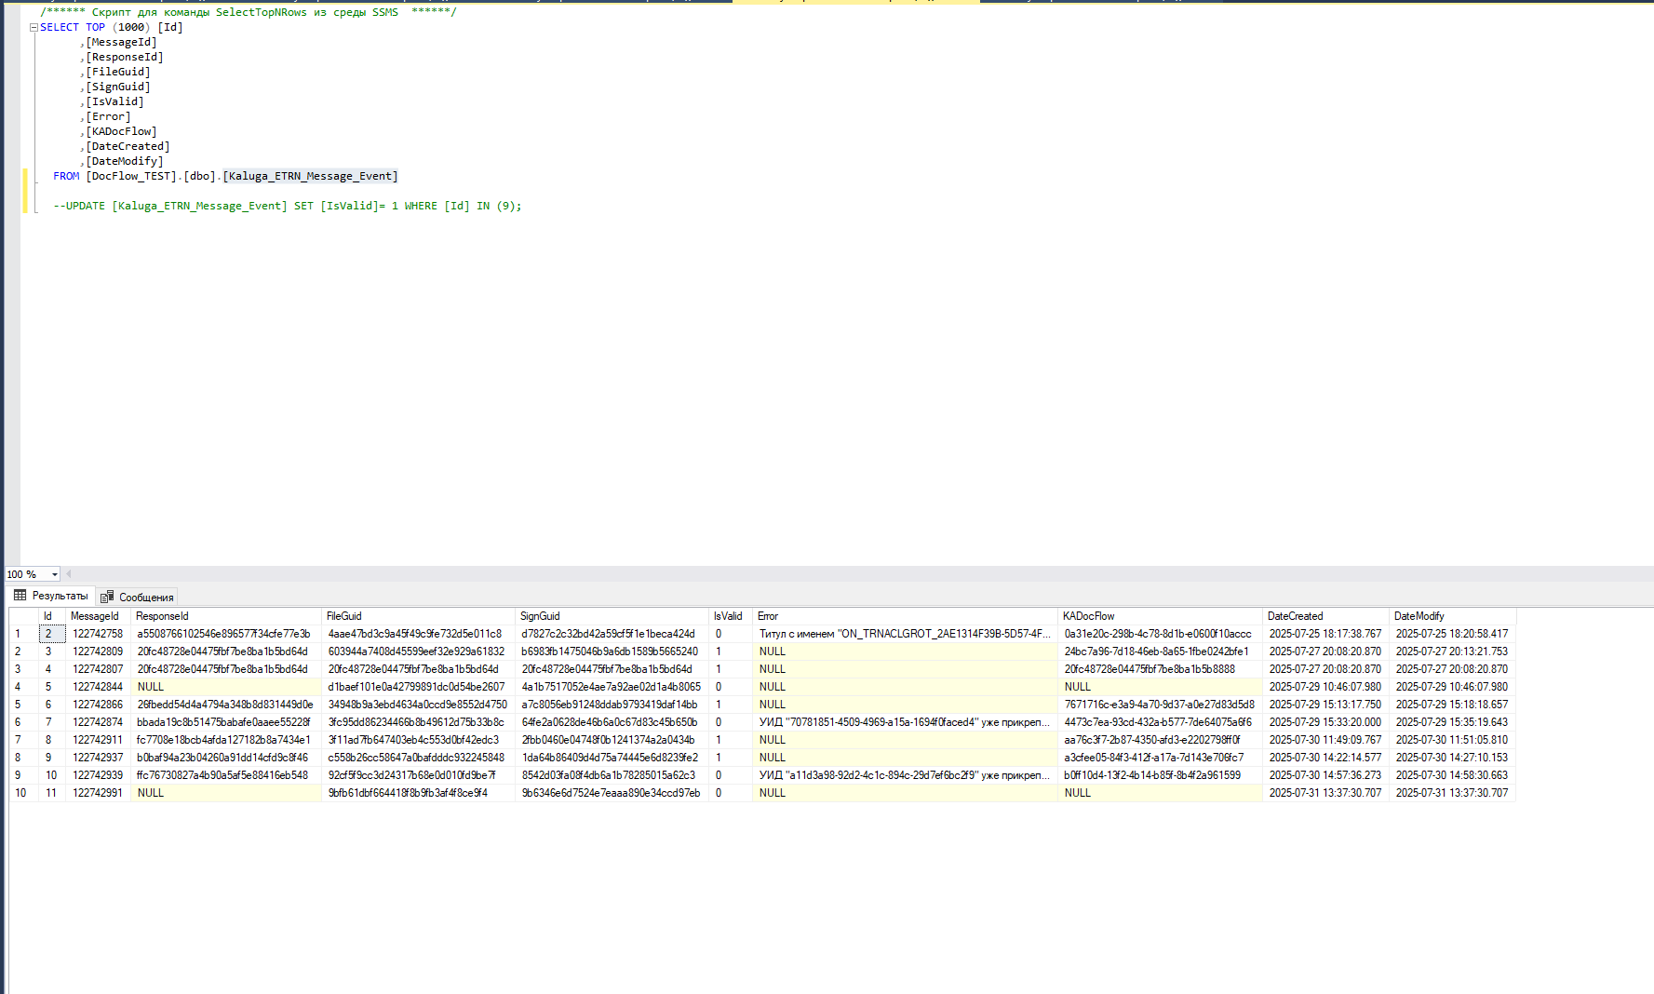Click MessageId cell 122742874
This screenshot has width=1654, height=994.
coord(98,722)
